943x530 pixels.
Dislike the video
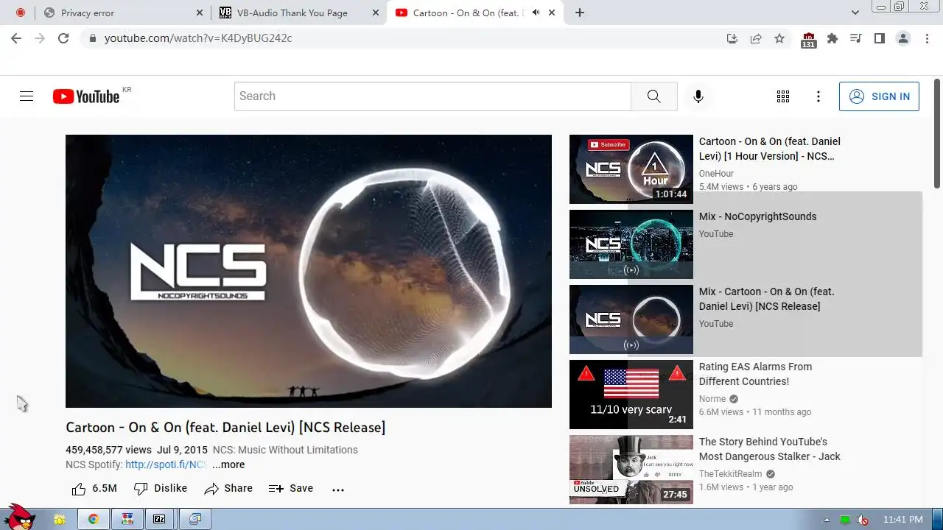click(161, 489)
